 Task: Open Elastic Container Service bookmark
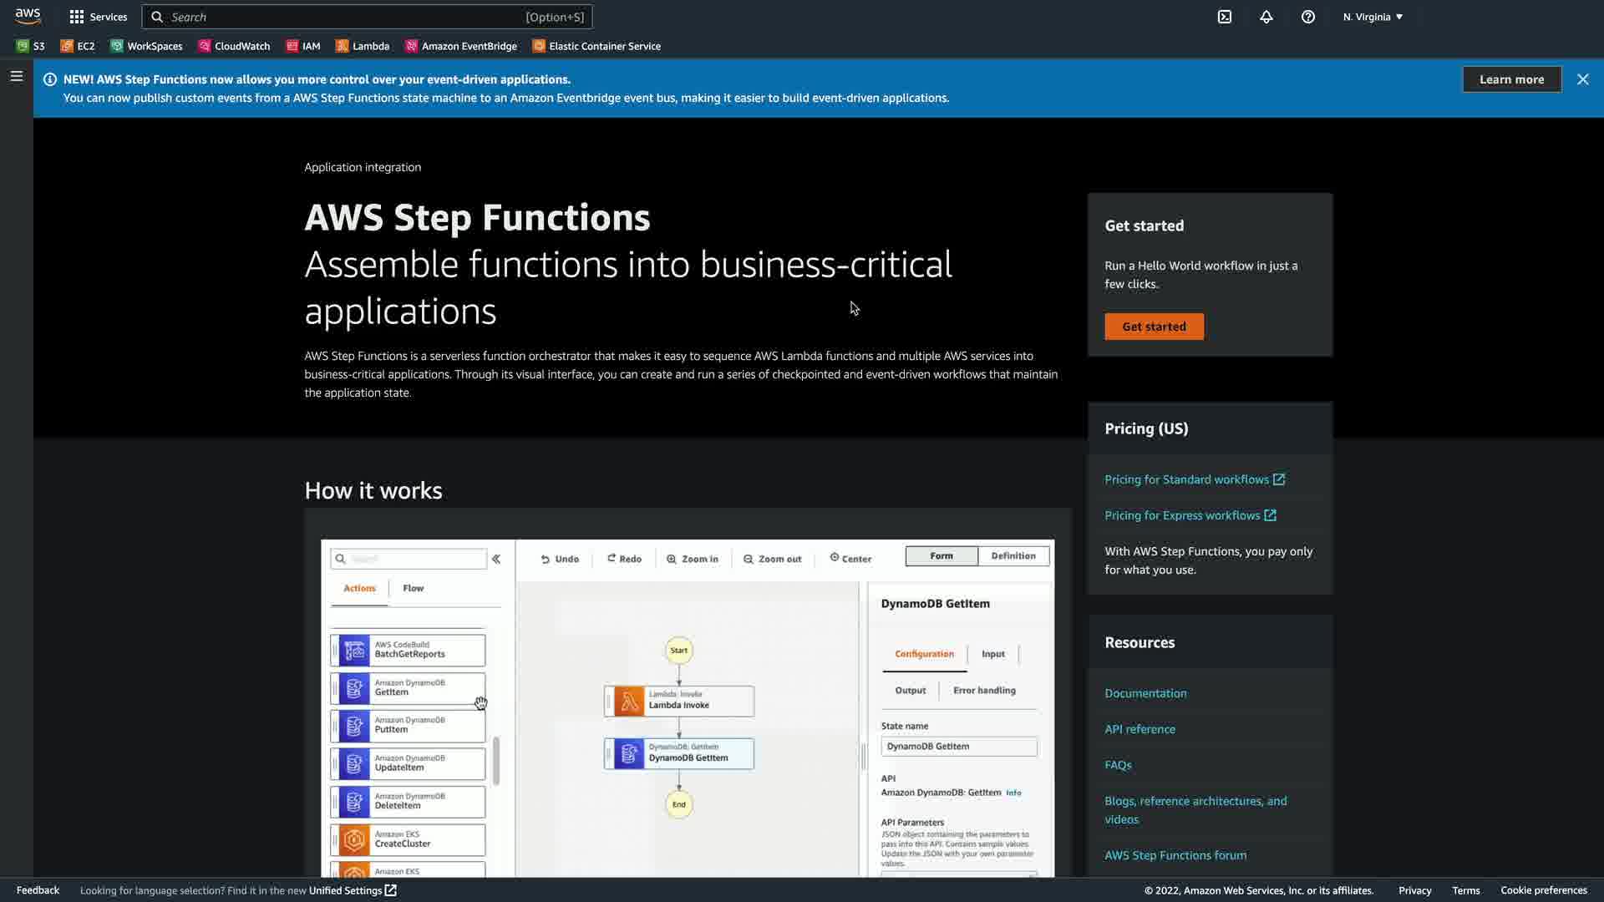(x=596, y=46)
